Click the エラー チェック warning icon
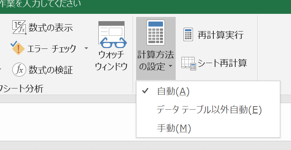Viewport: 291px width, 150px height. pos(18,48)
